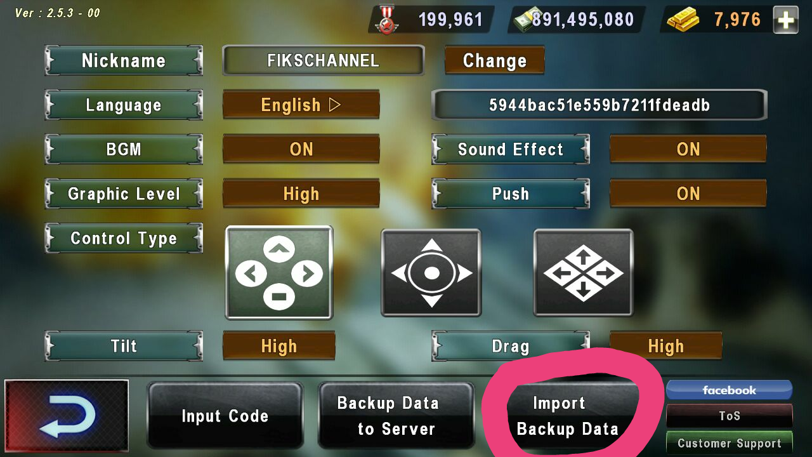Click Backup Data to Server
This screenshot has height=457, width=812.
point(396,416)
